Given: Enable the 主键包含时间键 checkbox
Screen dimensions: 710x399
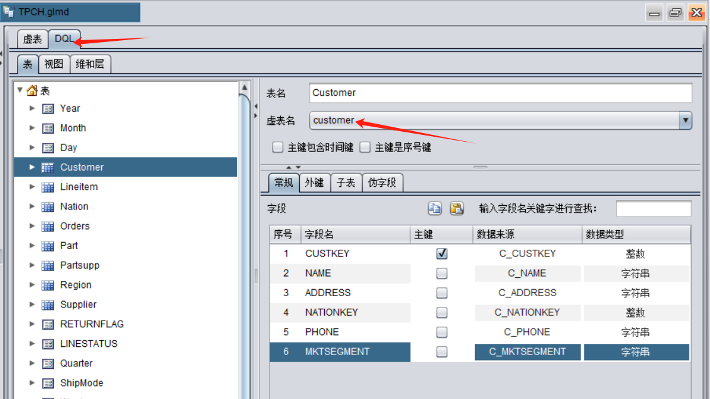Looking at the screenshot, I should click(x=278, y=147).
